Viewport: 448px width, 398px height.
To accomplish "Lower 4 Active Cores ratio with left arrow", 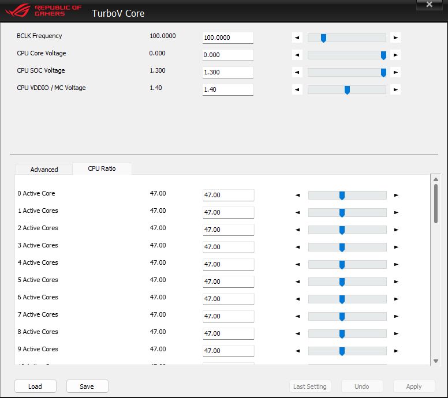I will 298,264.
